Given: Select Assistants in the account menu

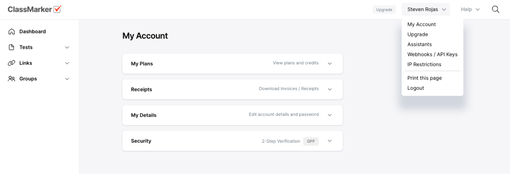Looking at the screenshot, I should (x=419, y=44).
